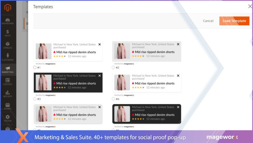Click Verified by mageworx under template #2
Screen dimensions: 253x143
point(124,64)
